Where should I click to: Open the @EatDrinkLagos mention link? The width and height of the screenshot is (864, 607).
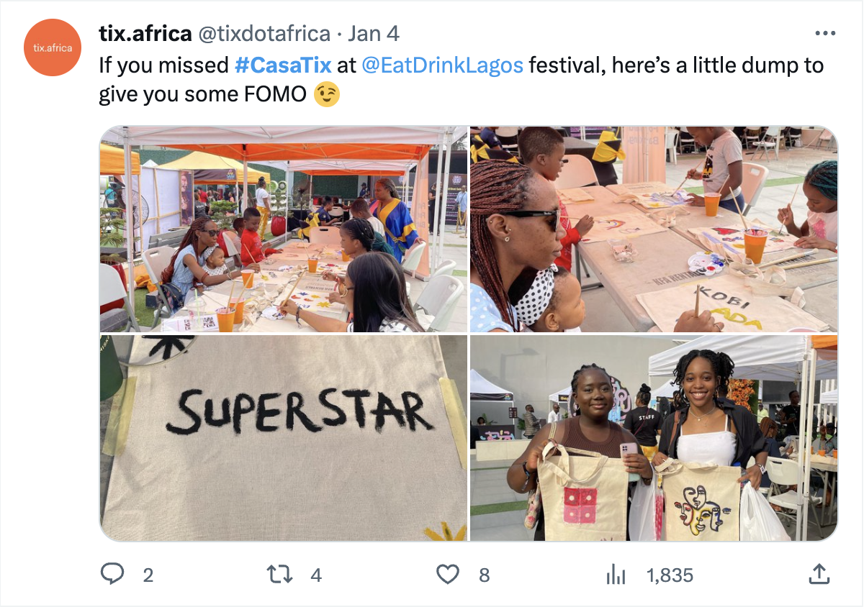tap(442, 65)
